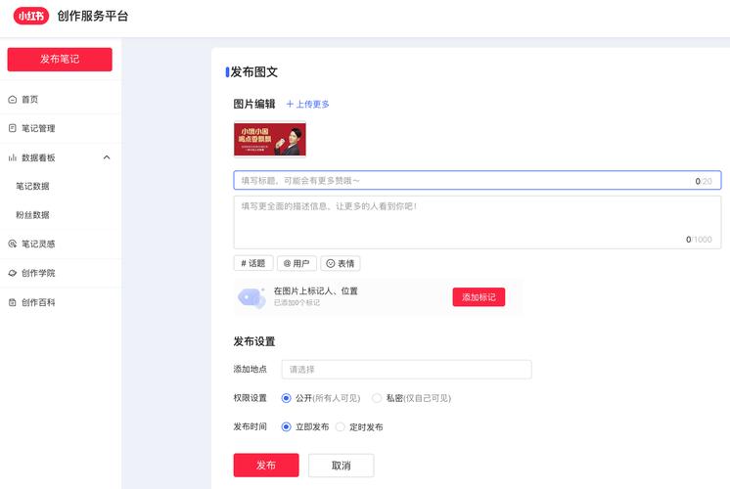Screen dimensions: 730x489
Task: Select 立即发布 radio option
Action: [x=286, y=427]
